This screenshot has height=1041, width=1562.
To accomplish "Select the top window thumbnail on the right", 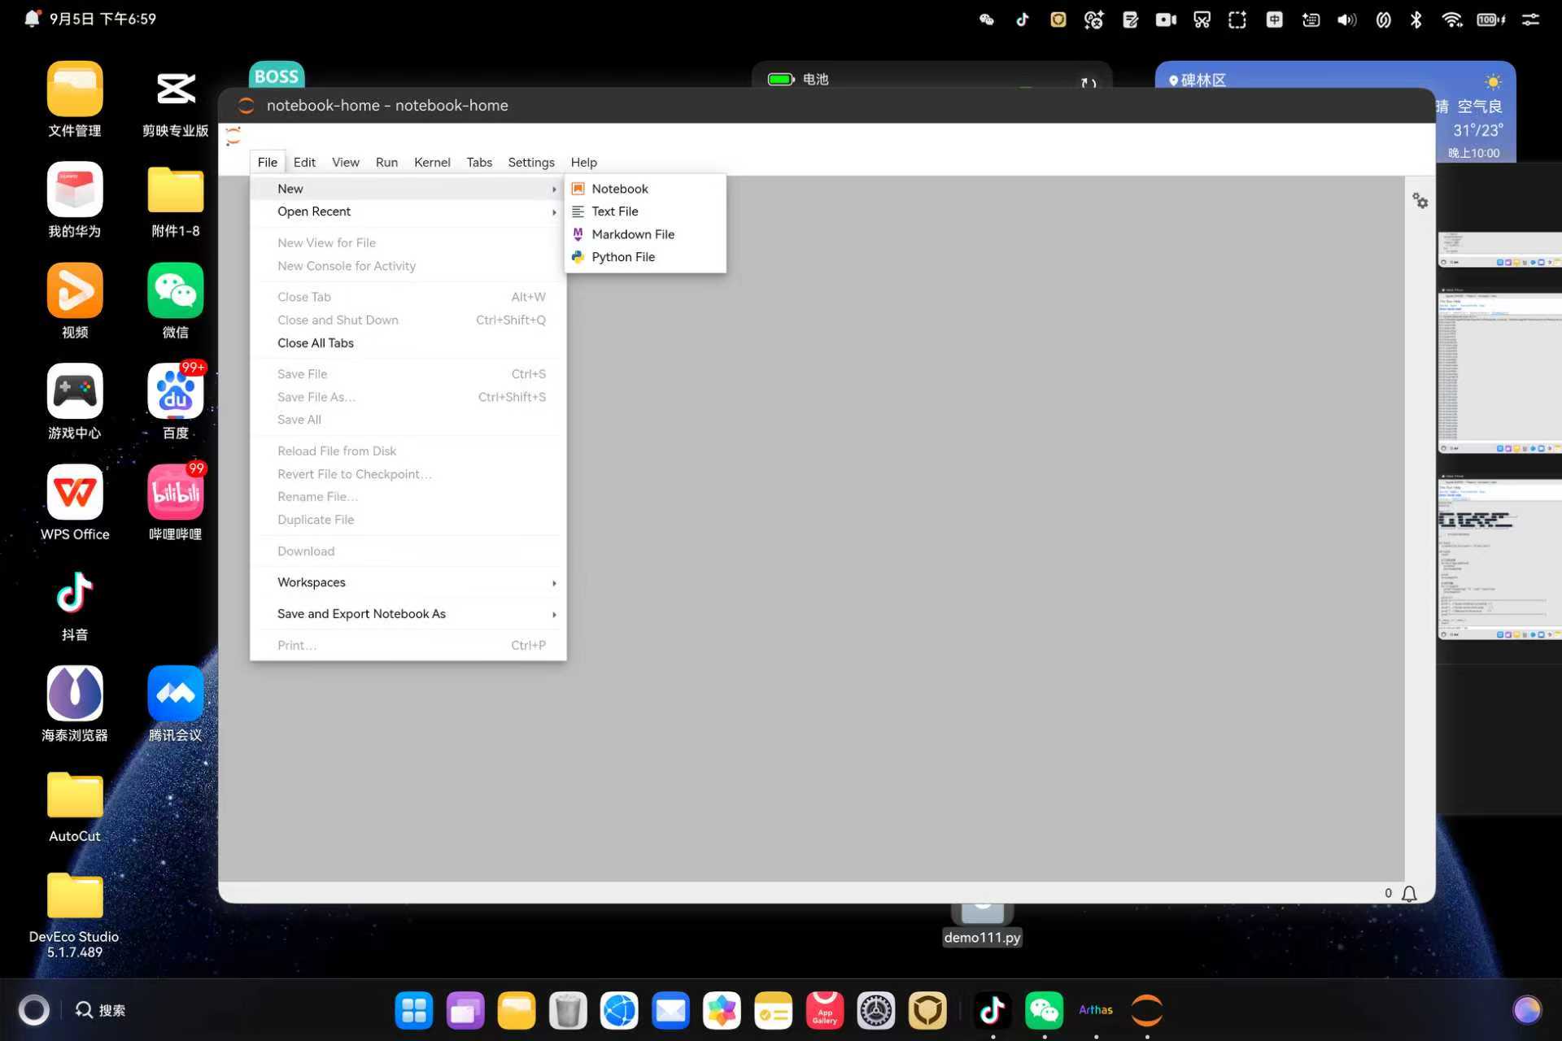I will pos(1499,250).
